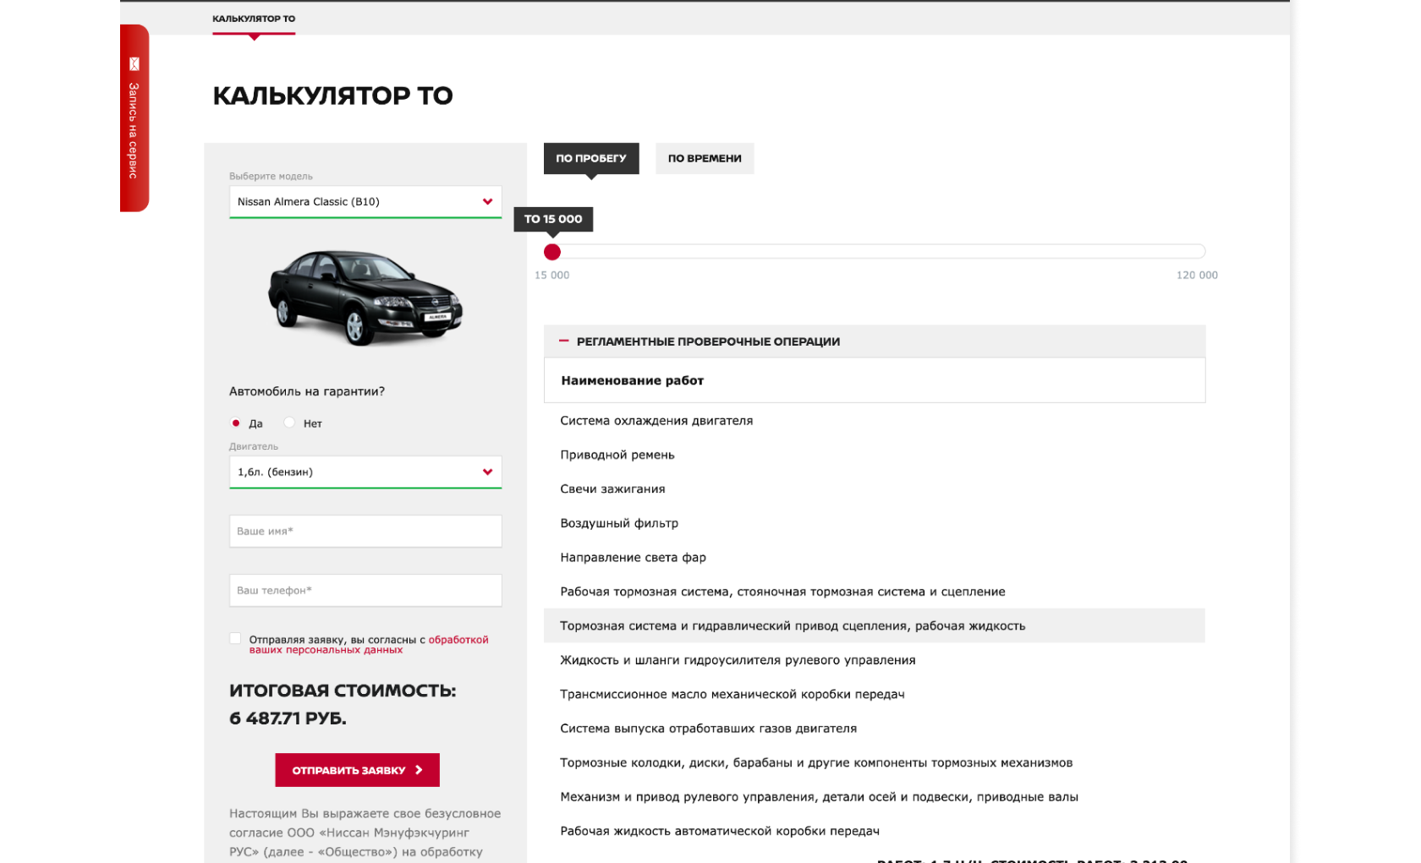Click minus icon beside РЕГЛАМЕНТНЫЕ ПРОВЕРОЧНЫЕ ОПЕРАЦИИ
The height and width of the screenshot is (863, 1421).
[x=563, y=341]
